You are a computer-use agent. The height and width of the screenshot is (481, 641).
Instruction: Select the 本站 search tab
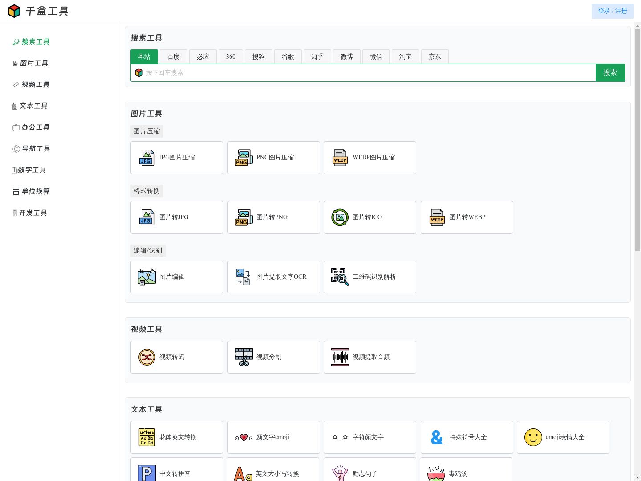[x=144, y=57]
